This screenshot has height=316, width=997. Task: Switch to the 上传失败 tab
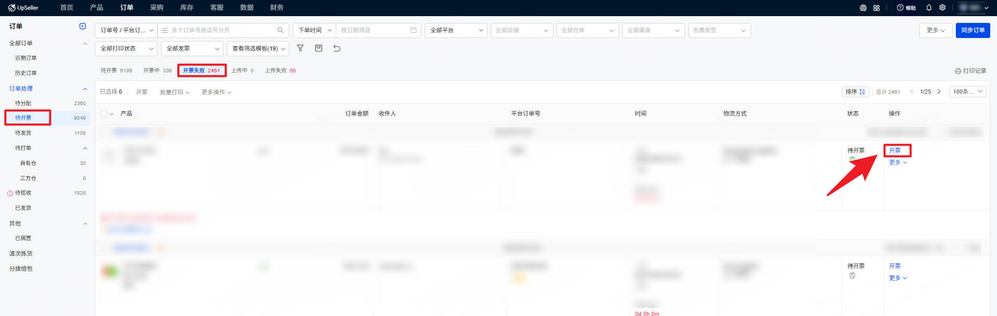(x=280, y=70)
